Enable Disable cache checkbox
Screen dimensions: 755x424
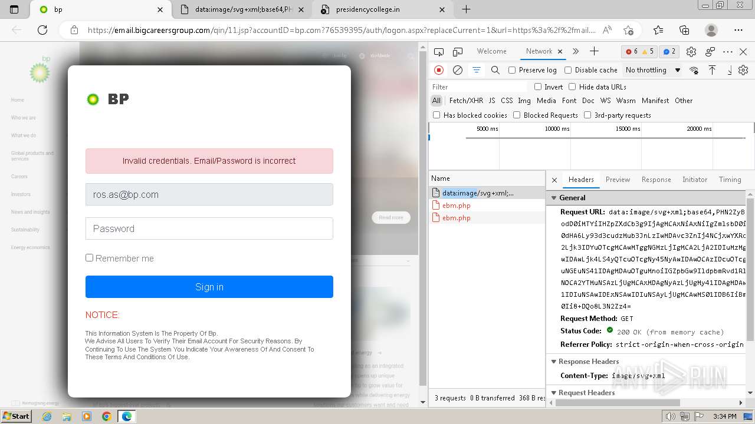point(568,70)
